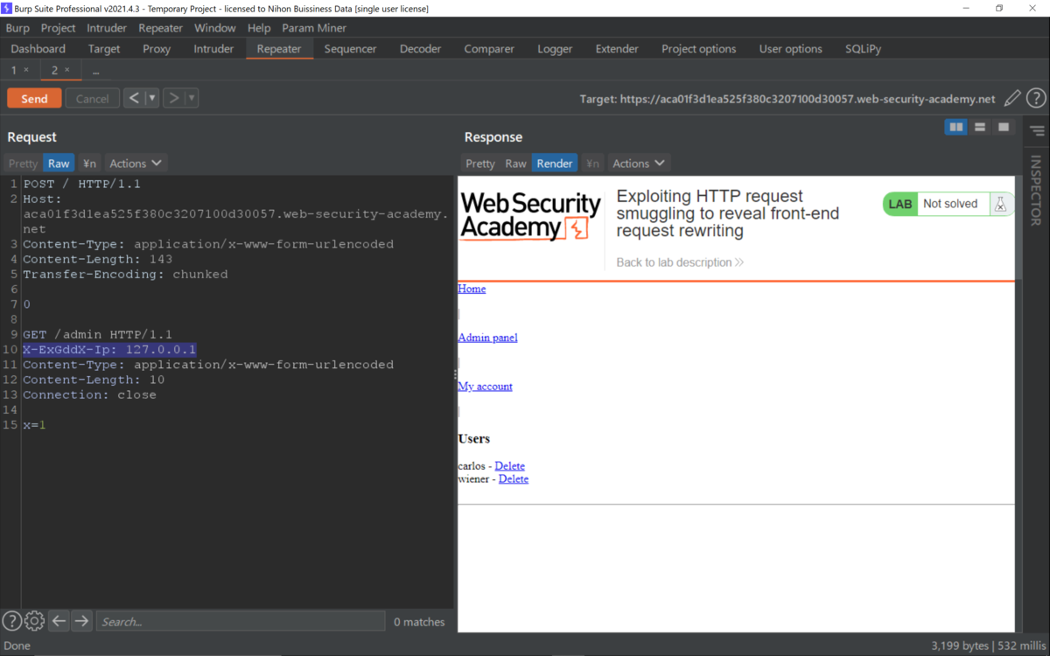Screen dimensions: 1050x656
Task: Click the lab flask icon
Action: coord(1000,204)
